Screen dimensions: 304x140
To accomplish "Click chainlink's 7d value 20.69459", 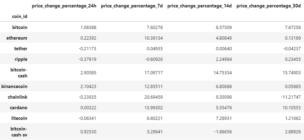I will pyautogui.click(x=153, y=97).
